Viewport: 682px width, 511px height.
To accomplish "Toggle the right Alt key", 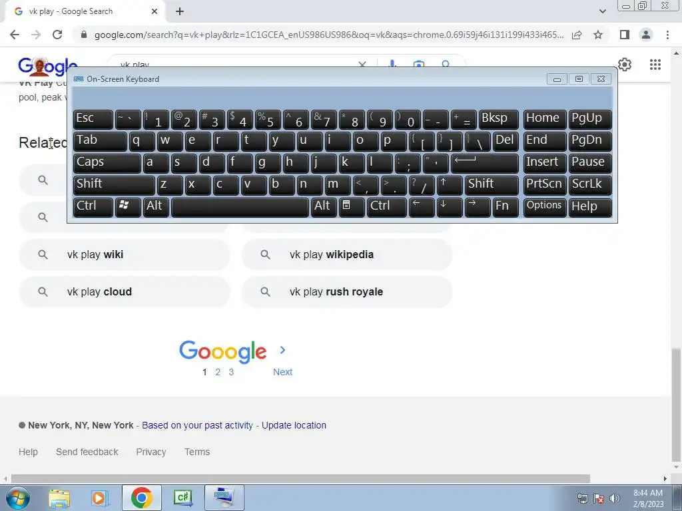I will pos(324,207).
